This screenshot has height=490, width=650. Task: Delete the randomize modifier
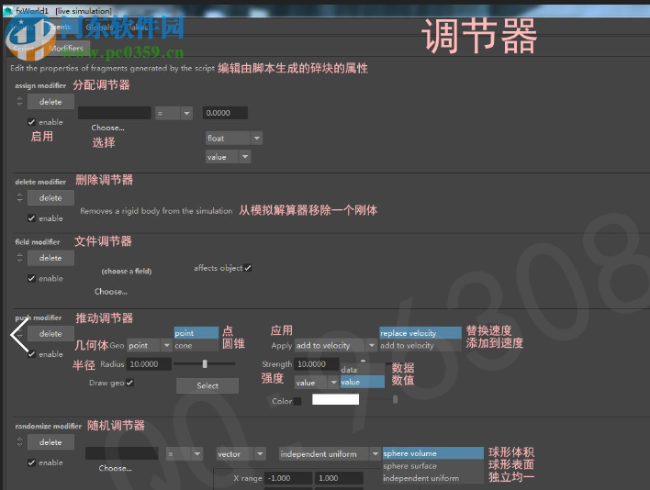50,442
